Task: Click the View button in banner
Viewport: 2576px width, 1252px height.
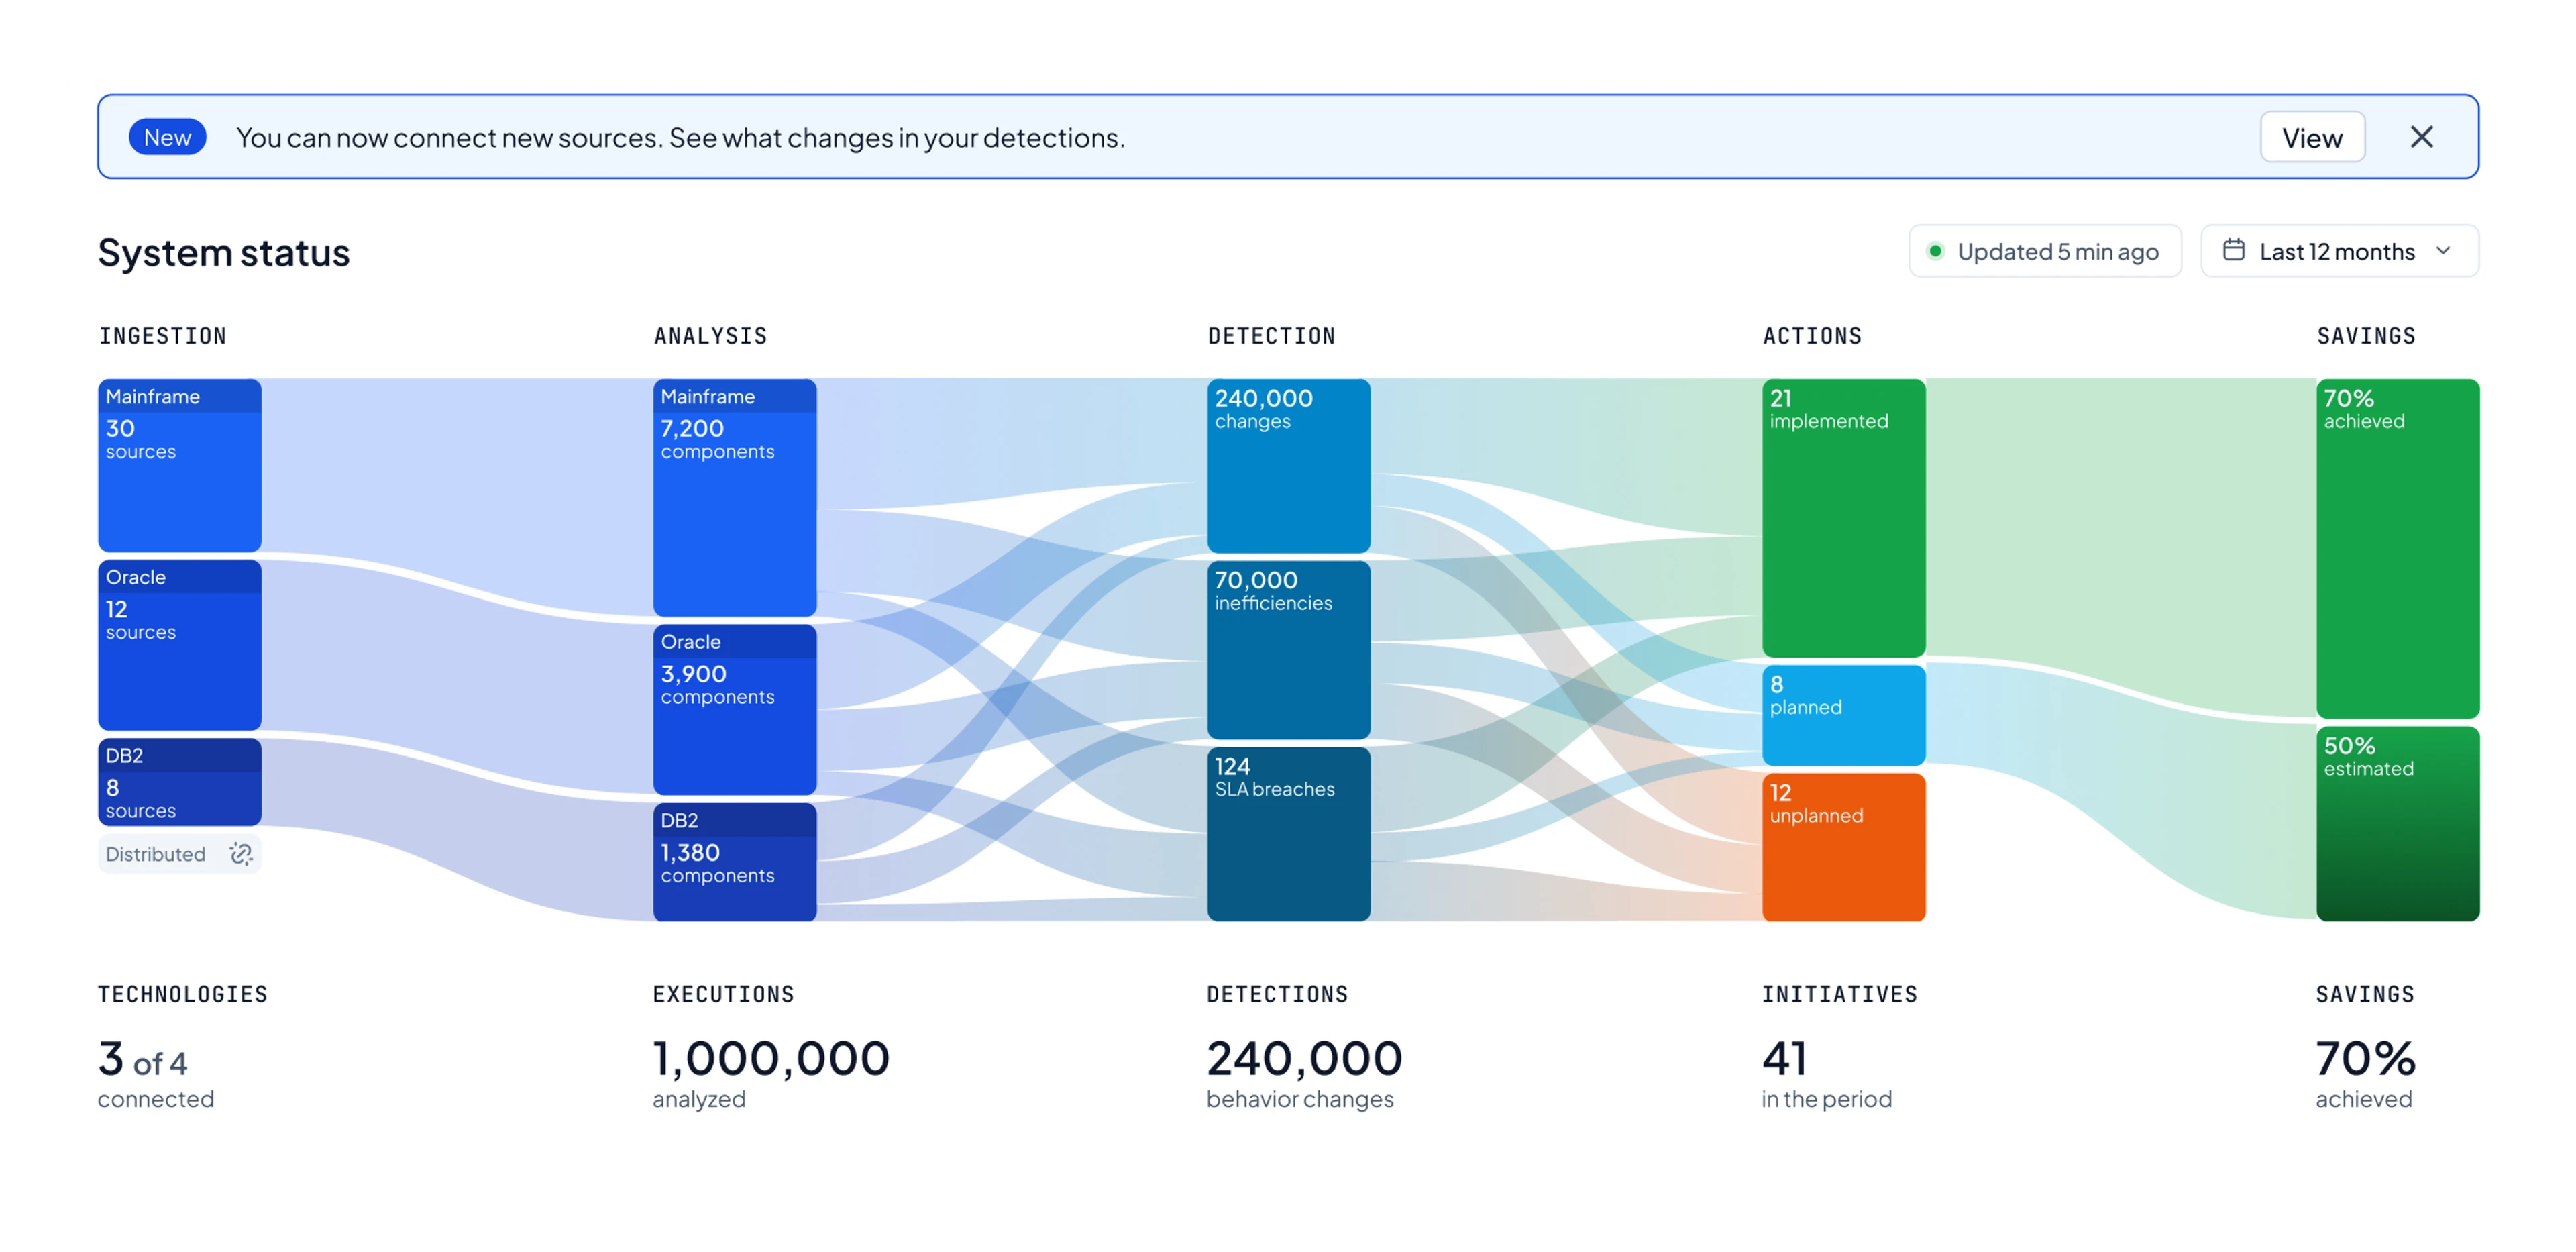Action: 2312,137
